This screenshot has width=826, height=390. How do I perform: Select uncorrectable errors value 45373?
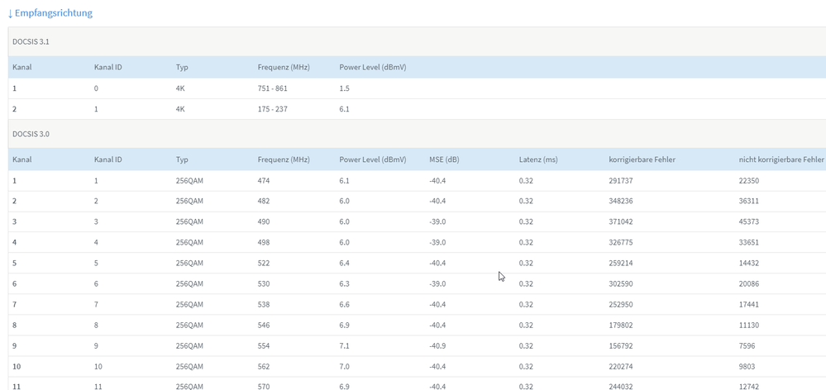click(x=749, y=221)
